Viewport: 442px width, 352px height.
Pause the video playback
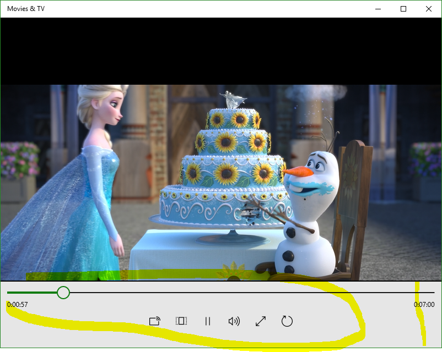[208, 321]
